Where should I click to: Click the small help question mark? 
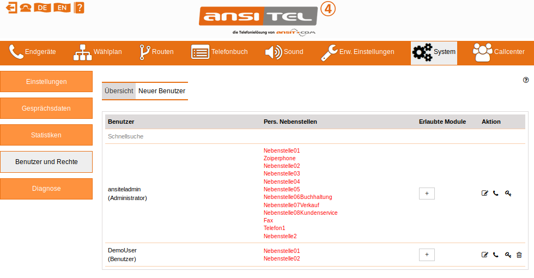(x=526, y=80)
